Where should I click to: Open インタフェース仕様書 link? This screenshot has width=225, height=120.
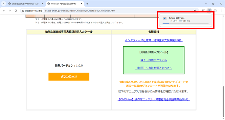tap(153, 40)
